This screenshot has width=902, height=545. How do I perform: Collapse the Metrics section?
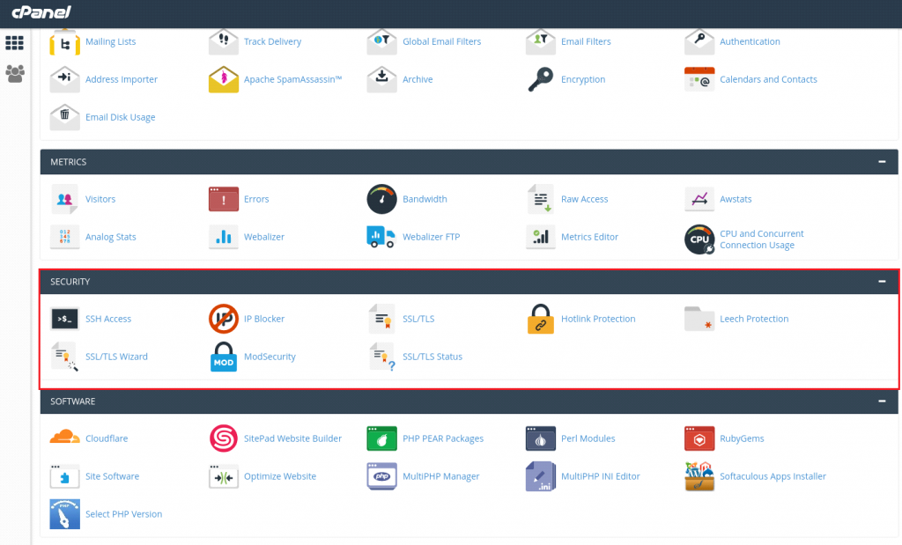(882, 162)
